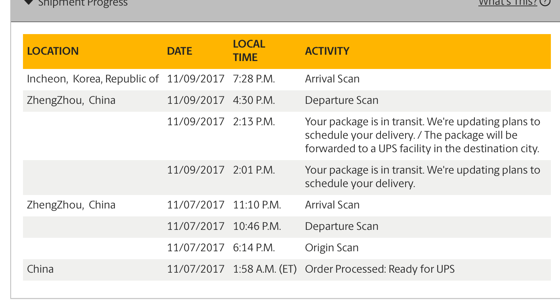Click the 11:10 P.M. Arrival Scan entry
Screen dimensions: 560x302
coord(332,205)
